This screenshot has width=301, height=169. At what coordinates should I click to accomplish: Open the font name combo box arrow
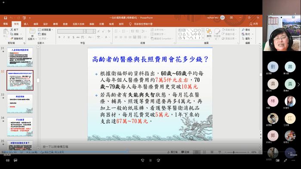coord(84,31)
